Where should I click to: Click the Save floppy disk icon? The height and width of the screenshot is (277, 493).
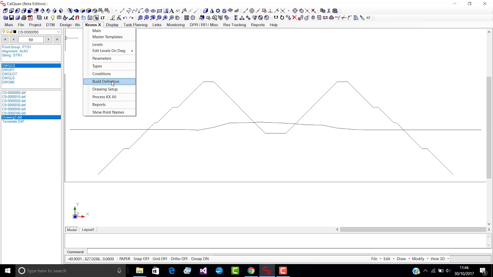pyautogui.click(x=12, y=18)
